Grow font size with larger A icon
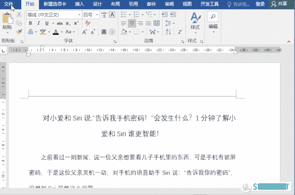 [85, 32]
